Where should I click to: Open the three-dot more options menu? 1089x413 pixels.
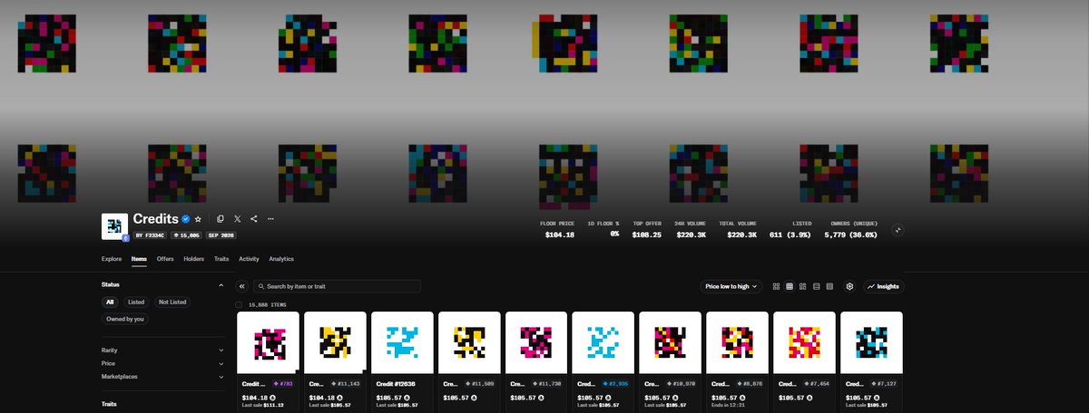pyautogui.click(x=270, y=219)
